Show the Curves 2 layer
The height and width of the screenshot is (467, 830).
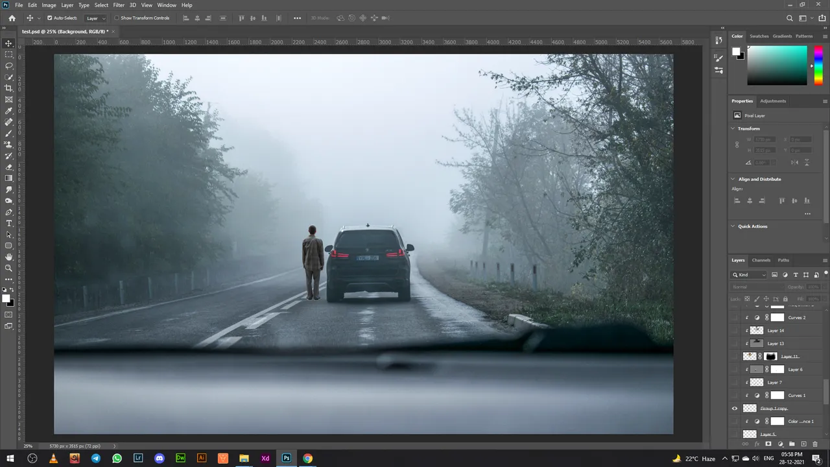click(735, 318)
